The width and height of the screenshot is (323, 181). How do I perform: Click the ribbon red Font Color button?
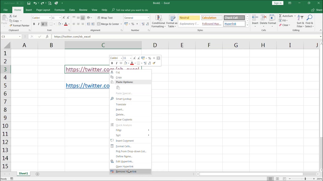click(66, 24)
